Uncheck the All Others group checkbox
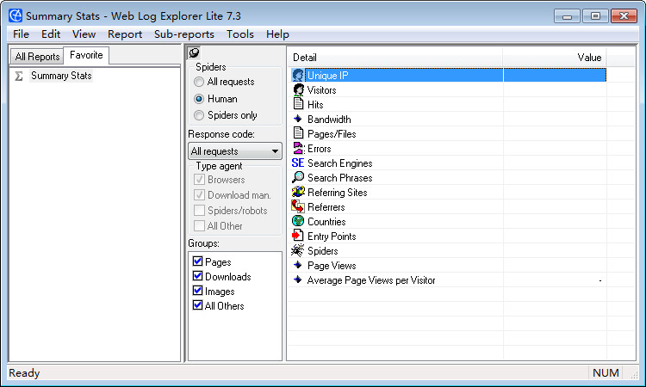Screen dimensions: 646x387 198,305
